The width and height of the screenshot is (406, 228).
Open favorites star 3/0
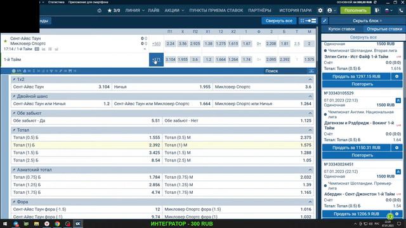click(114, 10)
